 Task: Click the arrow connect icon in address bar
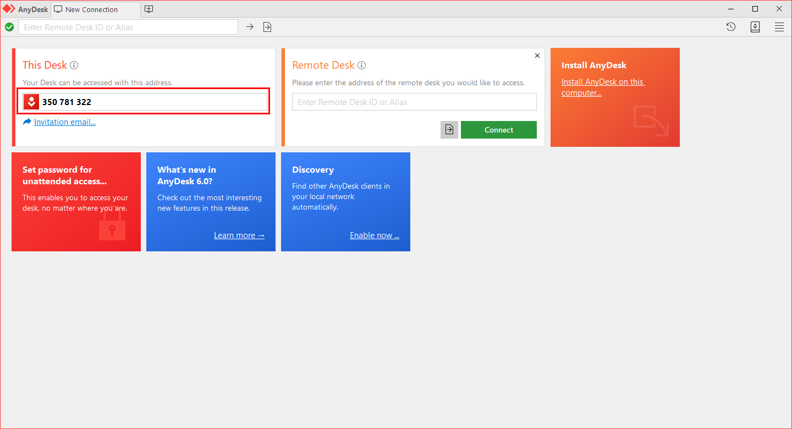(x=250, y=27)
